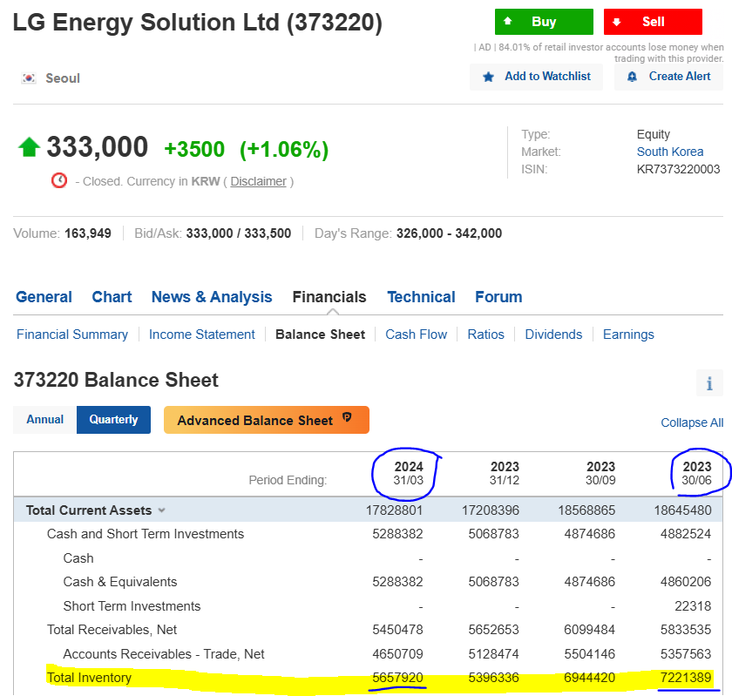Open the Dividends sub-tab
Screen dimensions: 732x696
click(x=553, y=334)
